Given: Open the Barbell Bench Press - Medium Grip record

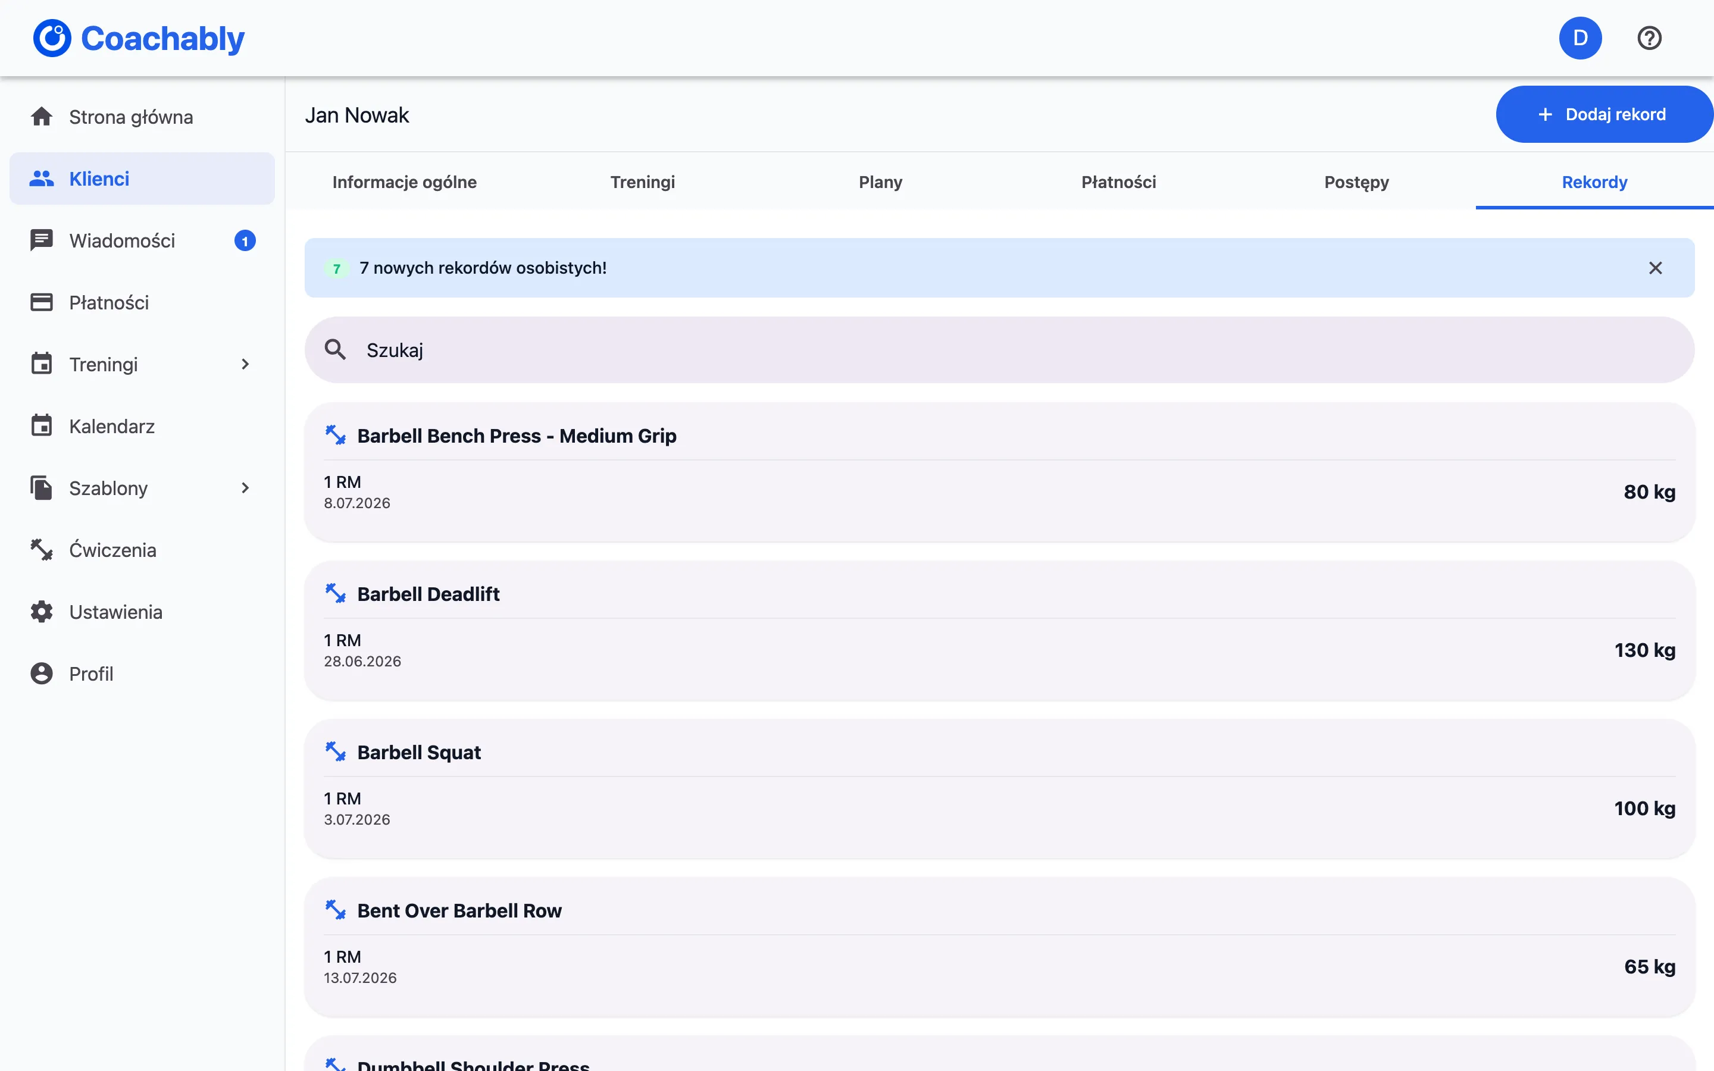Looking at the screenshot, I should [x=517, y=436].
